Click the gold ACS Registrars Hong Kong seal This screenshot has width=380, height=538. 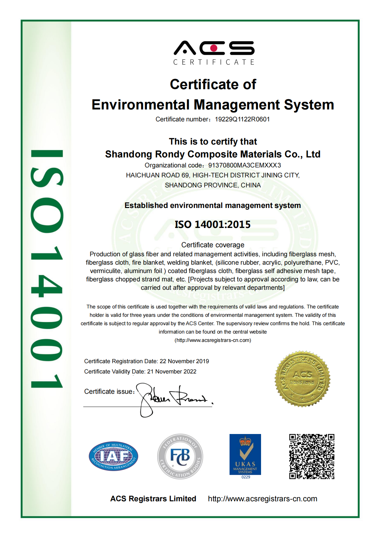pos(302,379)
